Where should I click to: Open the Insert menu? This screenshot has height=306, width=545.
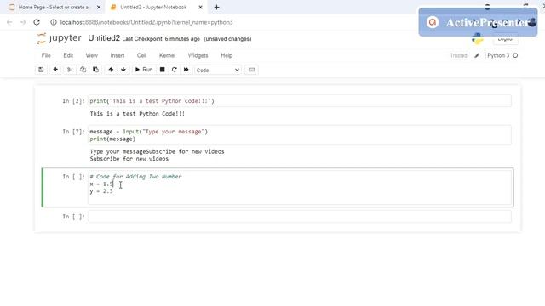point(118,55)
